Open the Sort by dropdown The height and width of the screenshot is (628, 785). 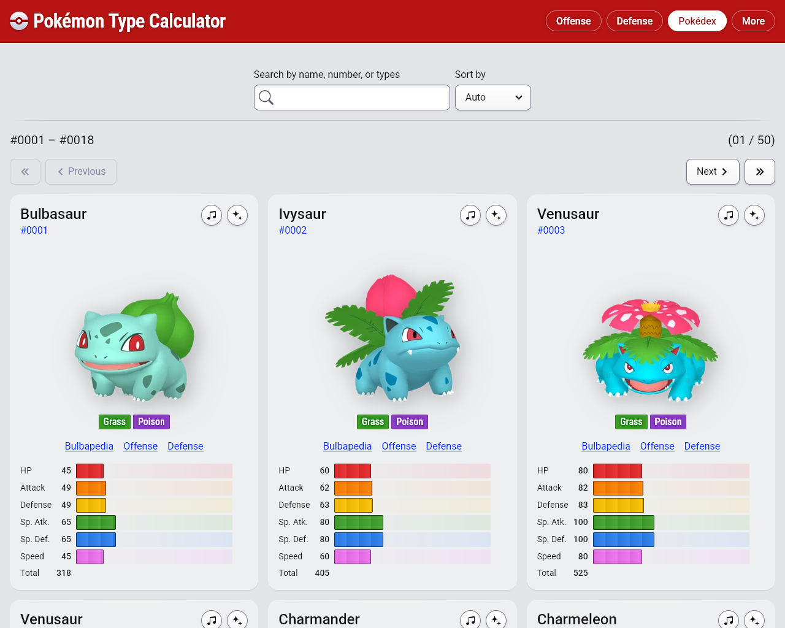pyautogui.click(x=492, y=98)
